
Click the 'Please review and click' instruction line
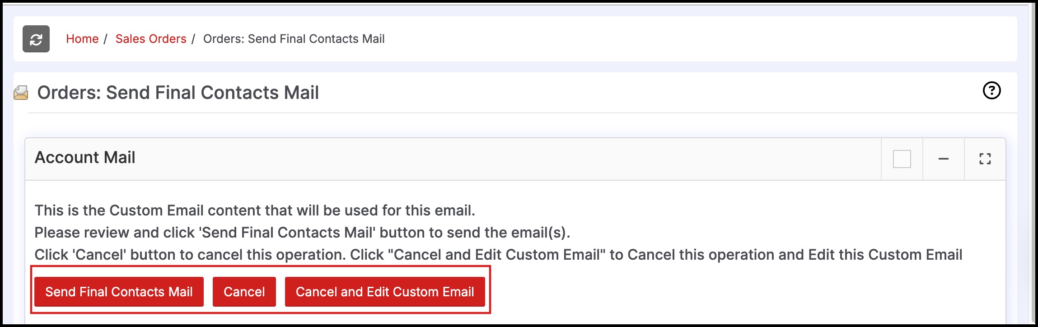(x=302, y=233)
